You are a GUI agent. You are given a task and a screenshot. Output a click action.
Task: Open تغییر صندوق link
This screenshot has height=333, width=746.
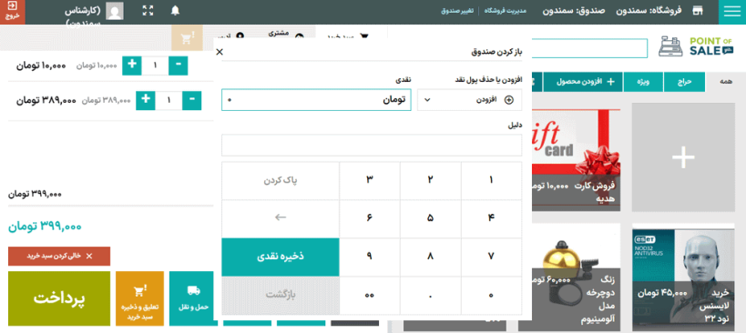tap(456, 11)
